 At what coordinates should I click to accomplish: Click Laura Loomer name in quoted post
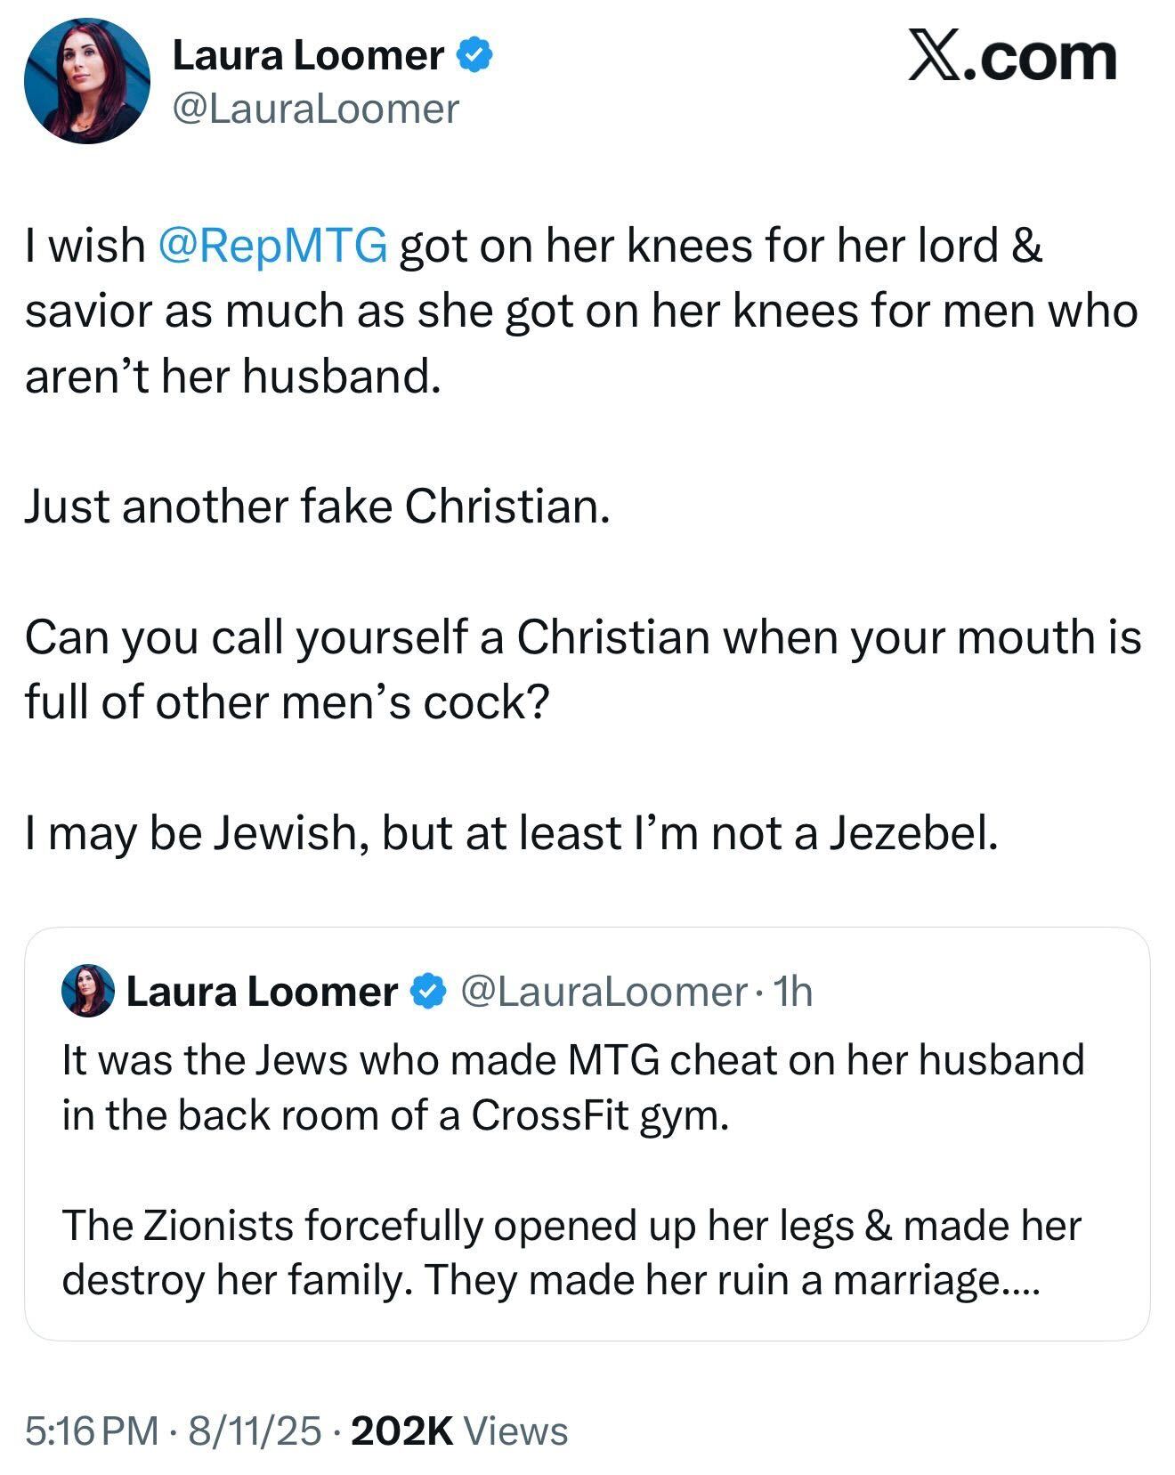(x=262, y=991)
